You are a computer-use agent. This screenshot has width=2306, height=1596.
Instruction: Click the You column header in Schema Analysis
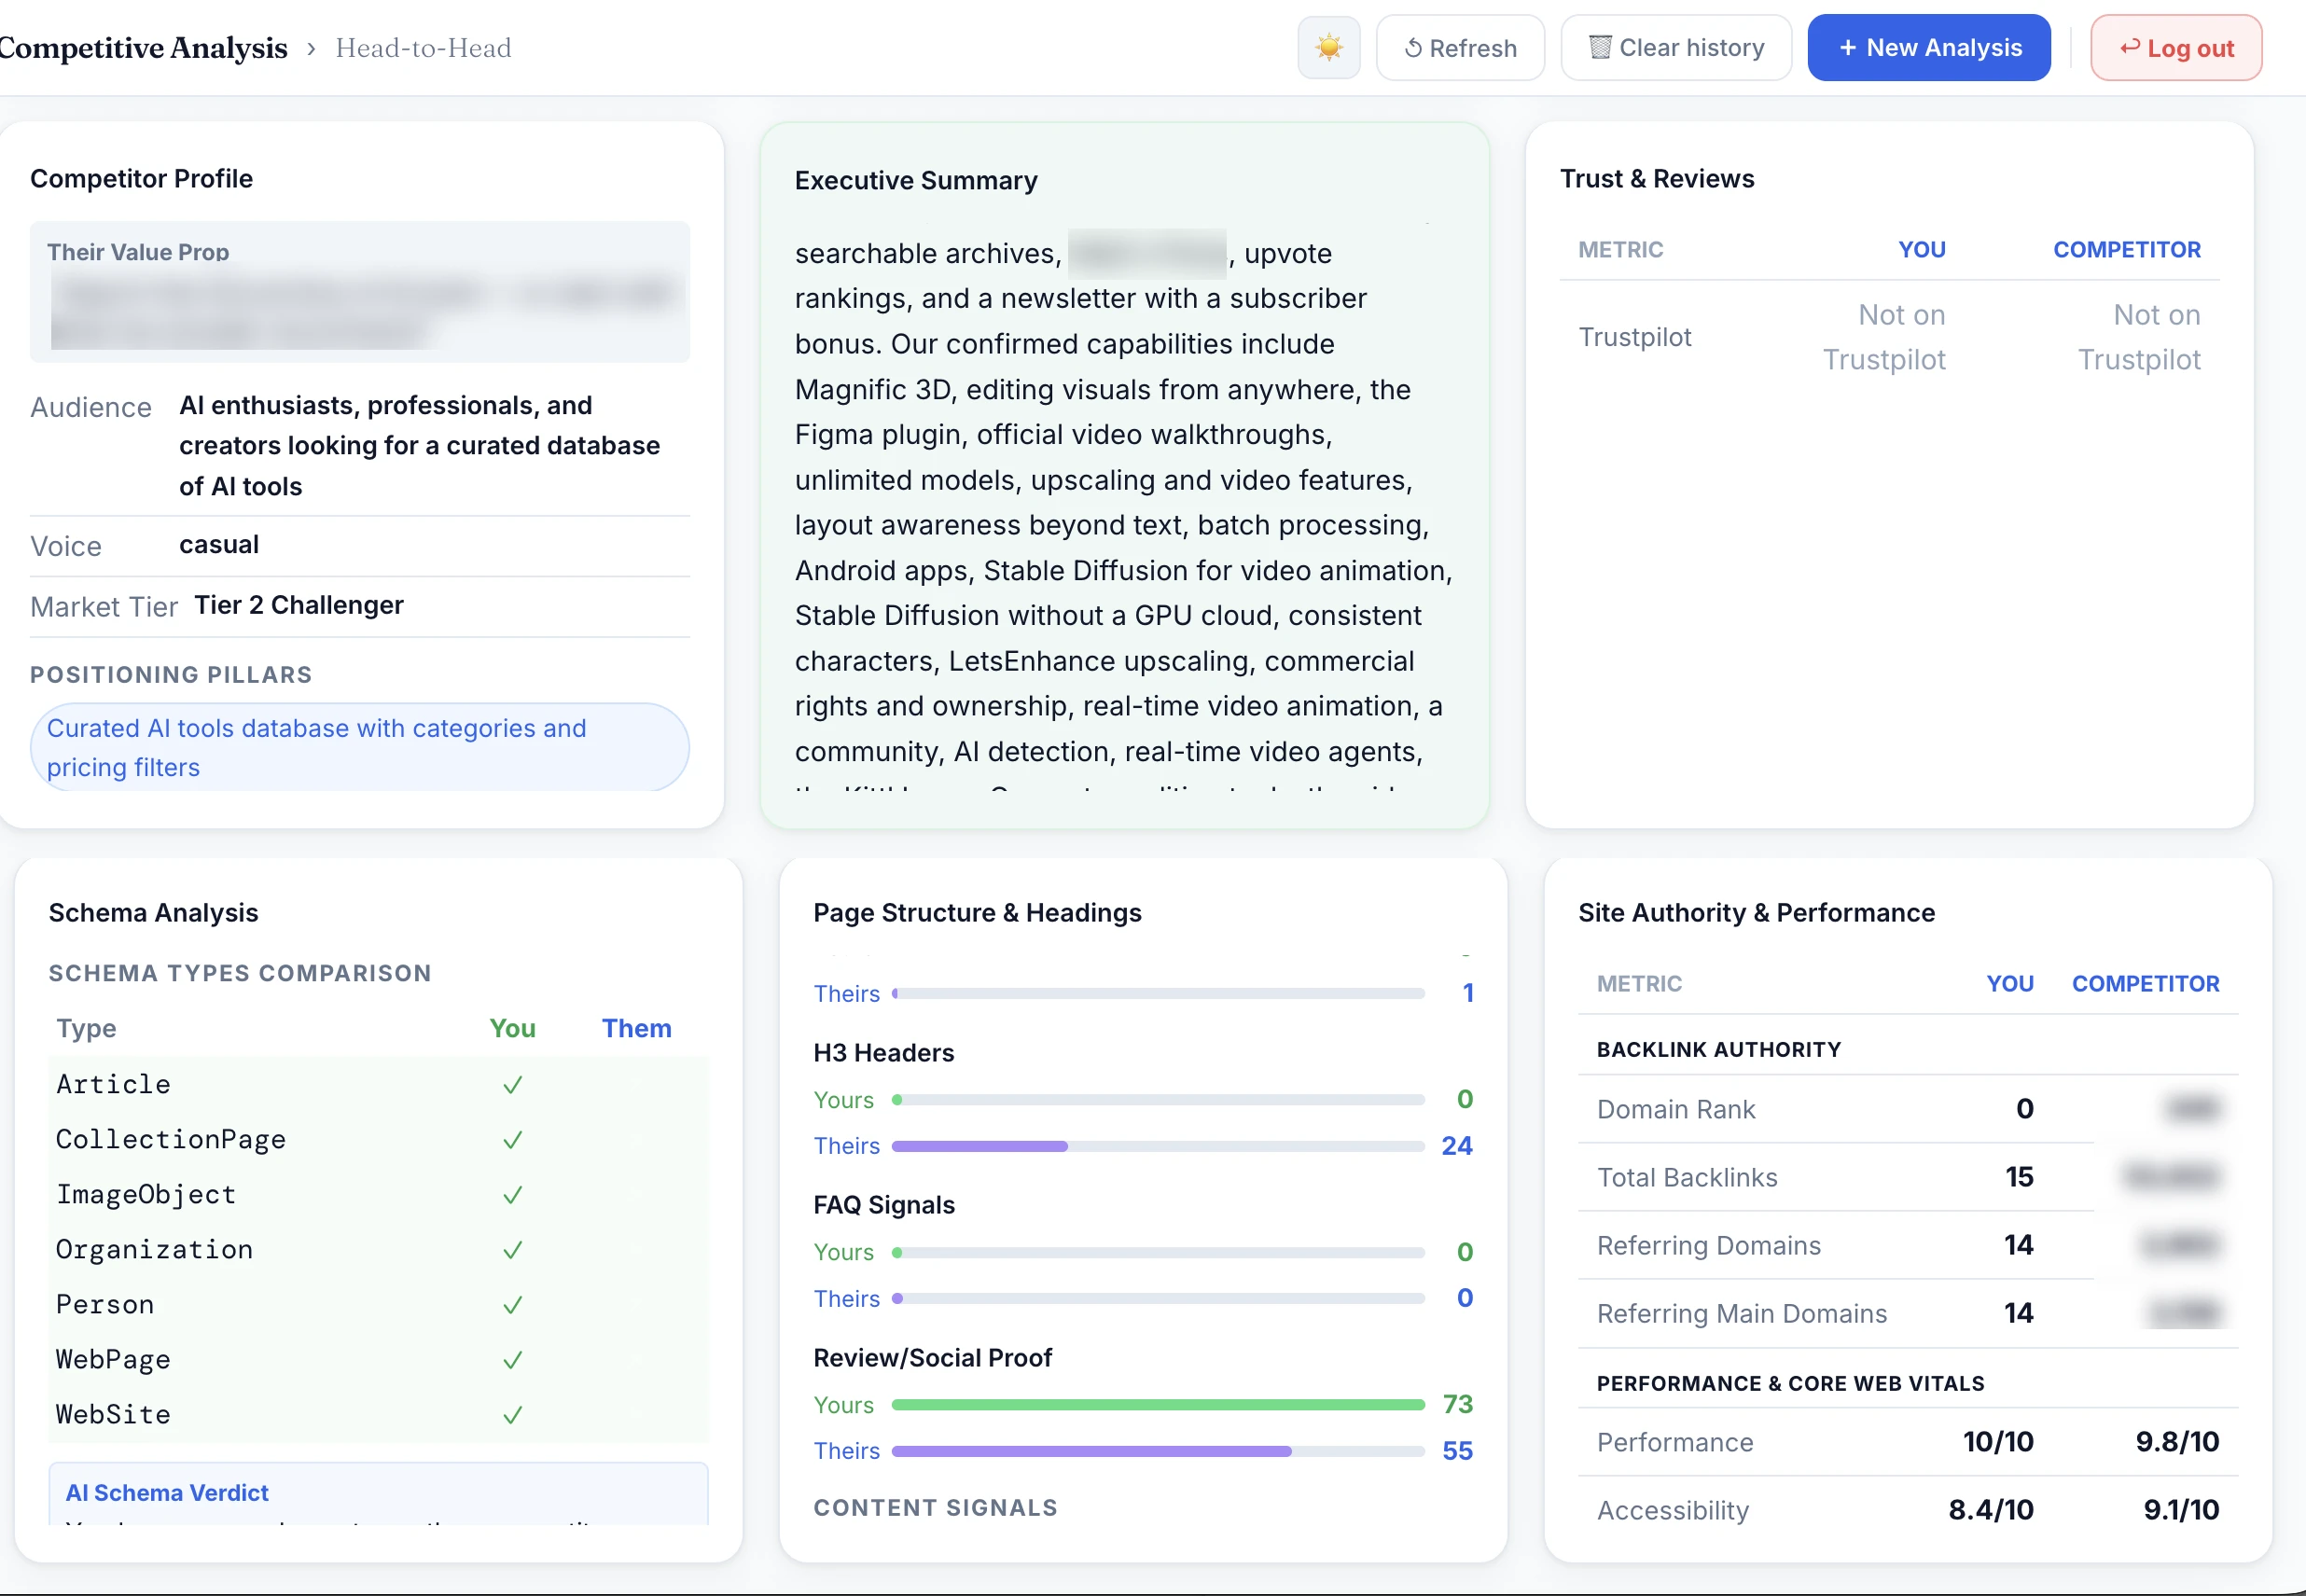pyautogui.click(x=512, y=1028)
